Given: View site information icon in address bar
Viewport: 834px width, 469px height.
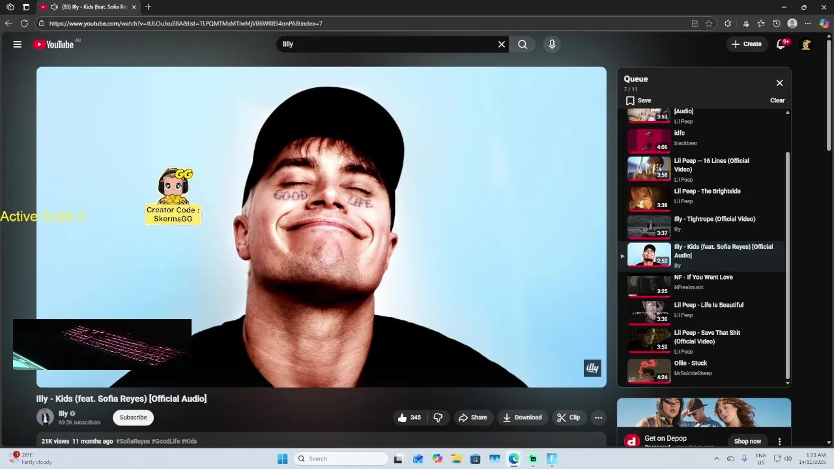Looking at the screenshot, I should (42, 23).
